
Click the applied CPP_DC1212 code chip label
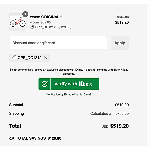tap(30, 58)
